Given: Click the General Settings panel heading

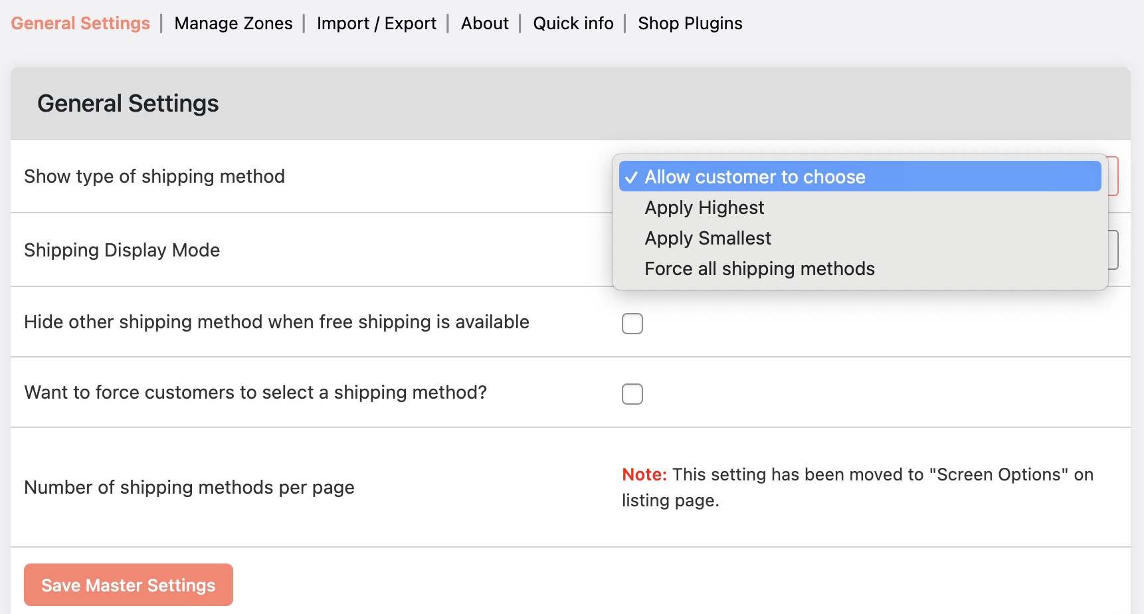Looking at the screenshot, I should (x=128, y=104).
